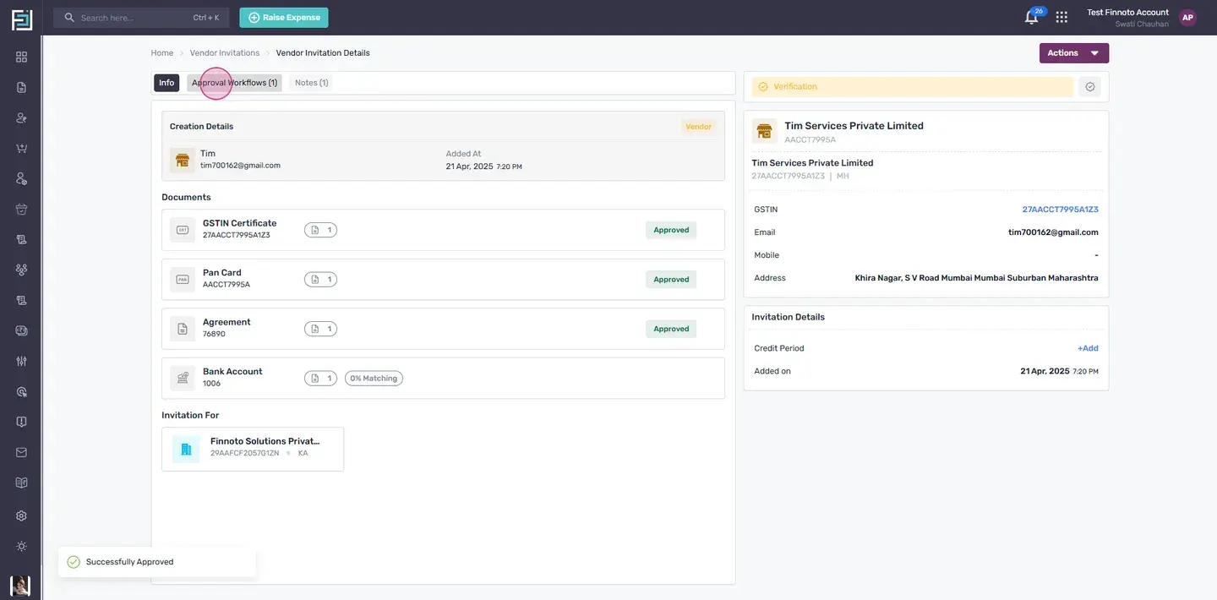Click the 0% Matching badge

374,379
